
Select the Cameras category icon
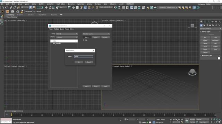pos(210,25)
